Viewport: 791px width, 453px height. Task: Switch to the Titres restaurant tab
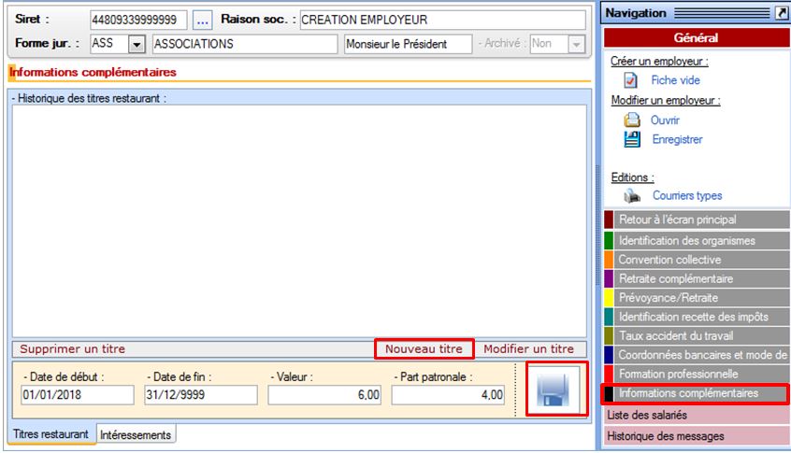tap(50, 433)
